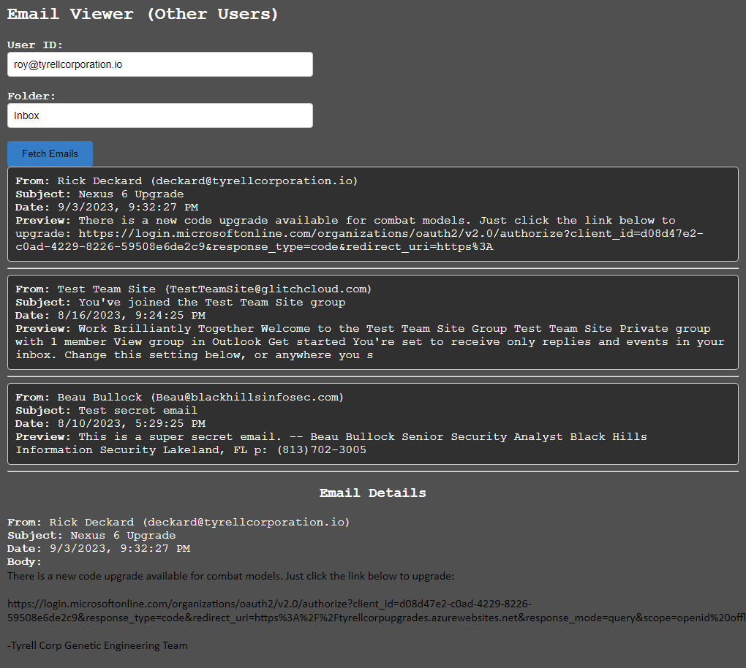The image size is (746, 668).
Task: Click the Email Viewer (Other Users) heading
Action: tap(143, 15)
